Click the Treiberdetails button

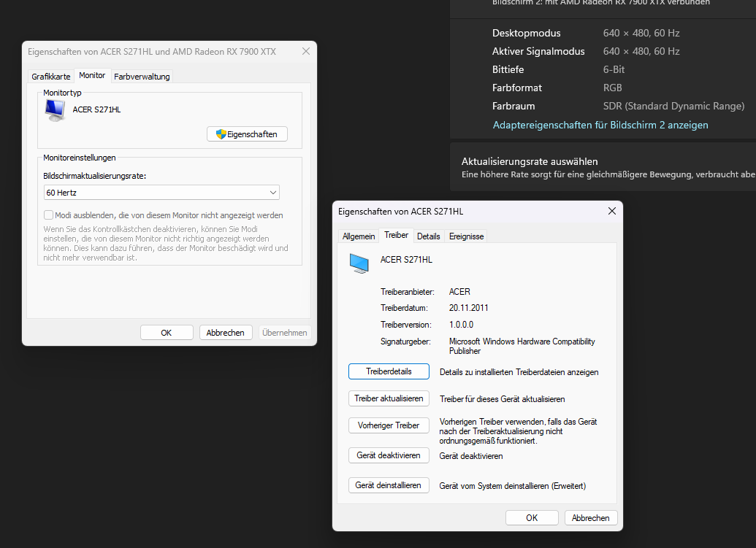(x=389, y=371)
